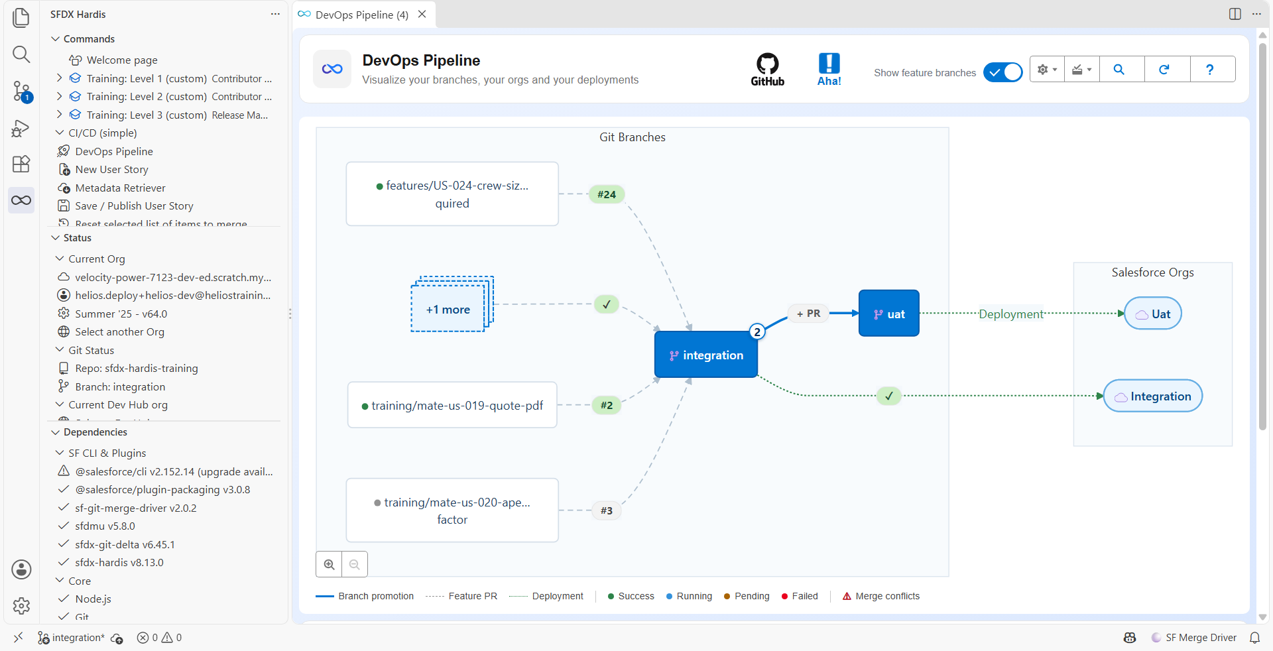Open the Accounts icon in activity bar
This screenshot has width=1273, height=651.
(x=21, y=569)
